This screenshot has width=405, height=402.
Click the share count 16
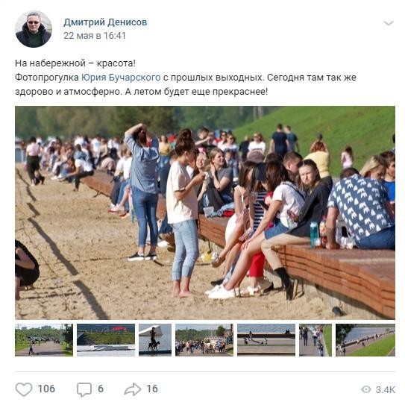pos(152,389)
